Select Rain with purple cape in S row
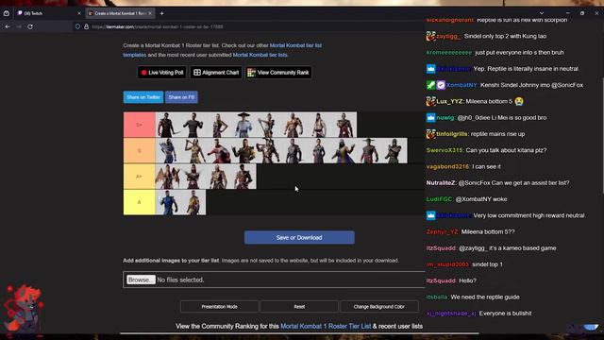Image resolution: width=604 pixels, height=340 pixels. coord(344,150)
